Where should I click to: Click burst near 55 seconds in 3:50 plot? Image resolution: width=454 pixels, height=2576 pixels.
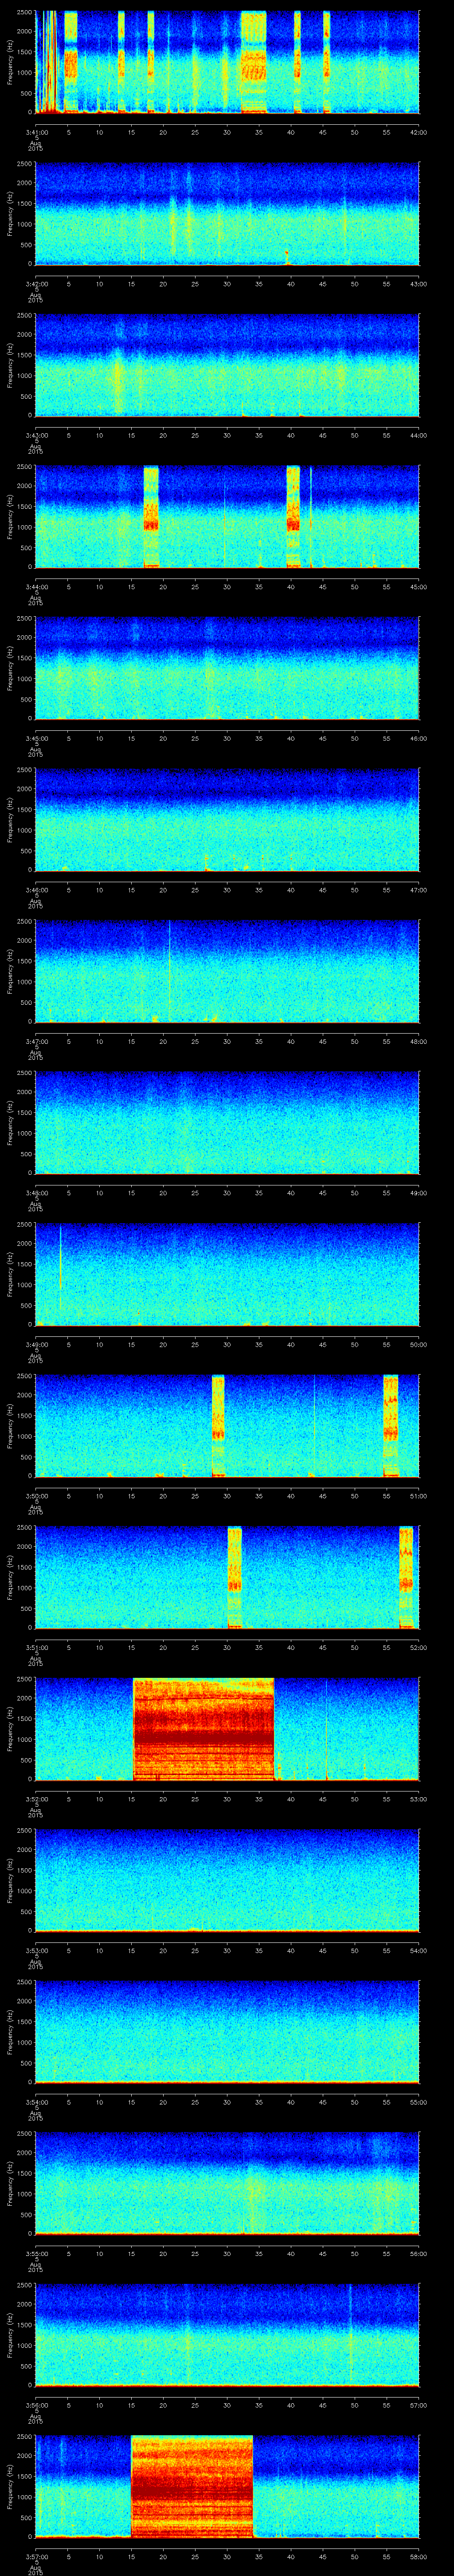pyautogui.click(x=390, y=1425)
